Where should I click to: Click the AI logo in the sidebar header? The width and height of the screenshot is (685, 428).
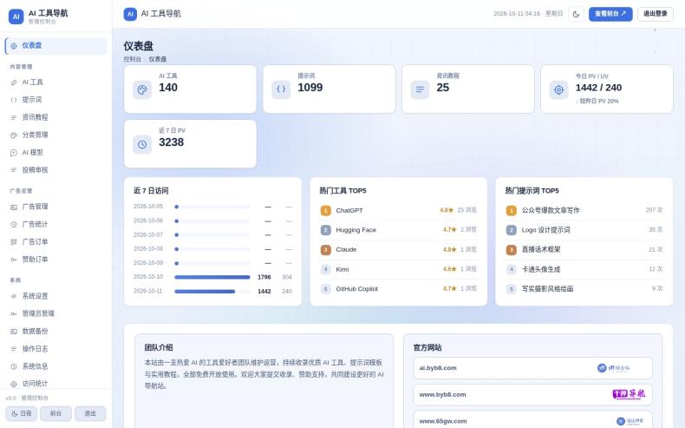(x=16, y=16)
